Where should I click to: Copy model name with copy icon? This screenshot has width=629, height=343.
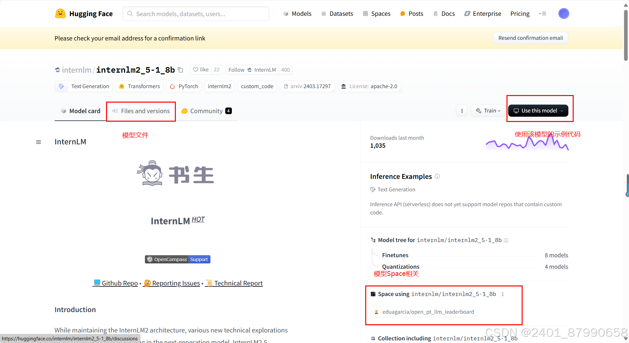click(180, 70)
